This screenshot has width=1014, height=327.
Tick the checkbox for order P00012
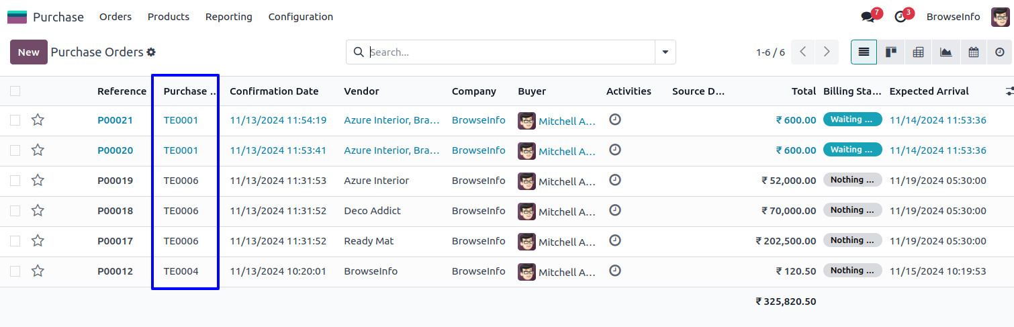pos(15,271)
